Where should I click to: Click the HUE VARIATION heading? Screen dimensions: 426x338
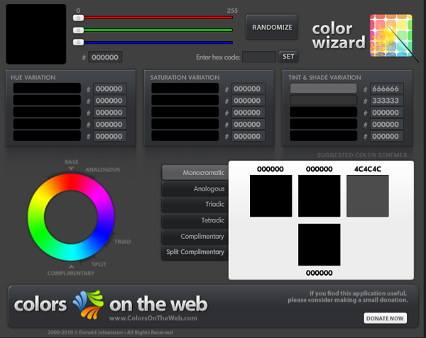[x=33, y=77]
